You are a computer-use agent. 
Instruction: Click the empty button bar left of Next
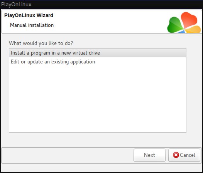pos(67,155)
